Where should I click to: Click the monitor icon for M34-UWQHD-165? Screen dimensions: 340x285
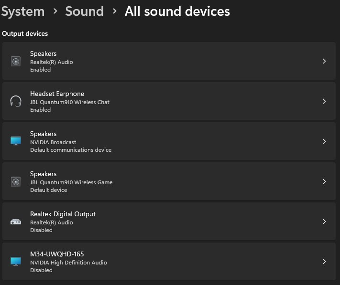point(16,261)
